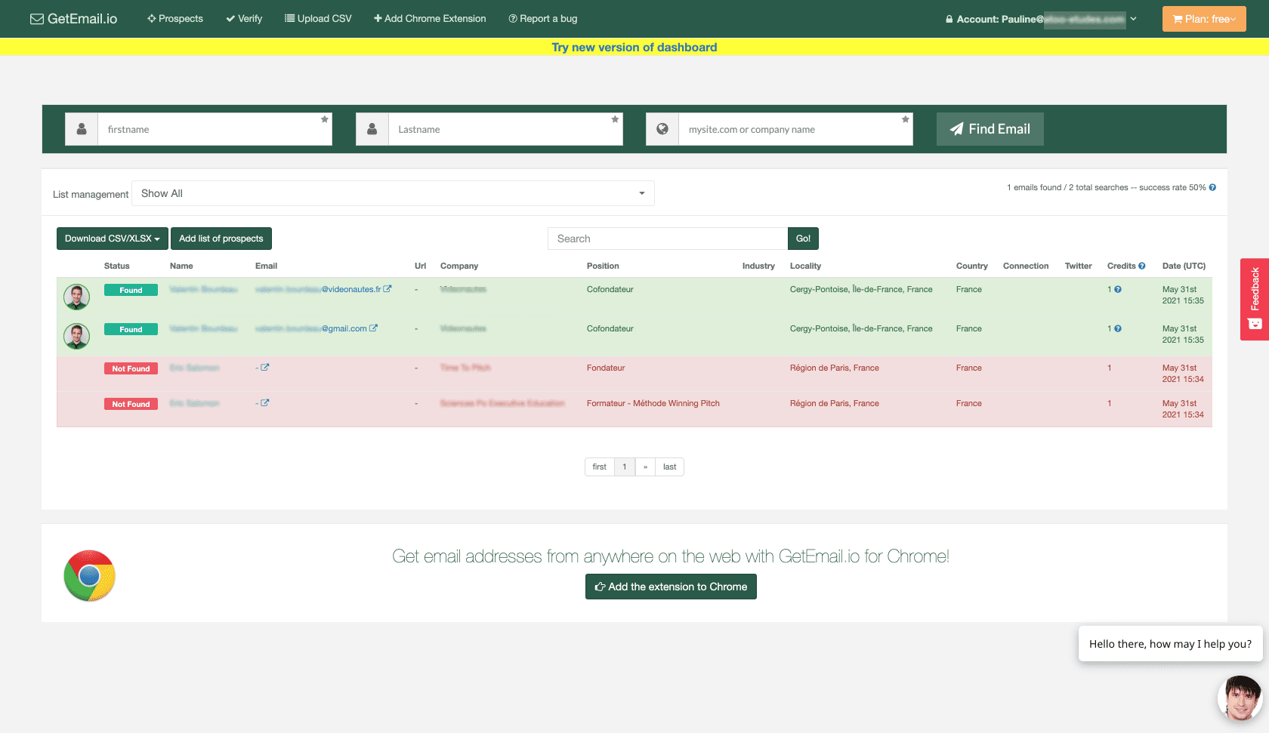Click Add list of prospects
Viewport: 1269px width, 733px height.
point(221,239)
